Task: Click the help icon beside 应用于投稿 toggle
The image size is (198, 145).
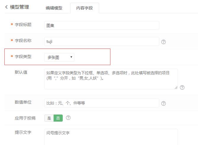Action: (x=68, y=118)
